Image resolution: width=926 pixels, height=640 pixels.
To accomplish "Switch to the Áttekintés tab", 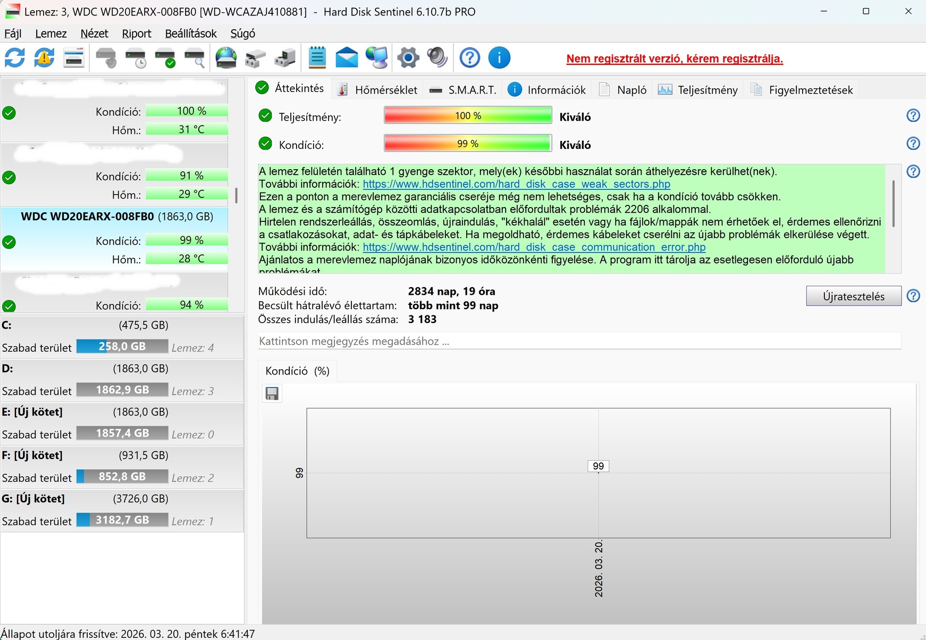I will pyautogui.click(x=290, y=88).
